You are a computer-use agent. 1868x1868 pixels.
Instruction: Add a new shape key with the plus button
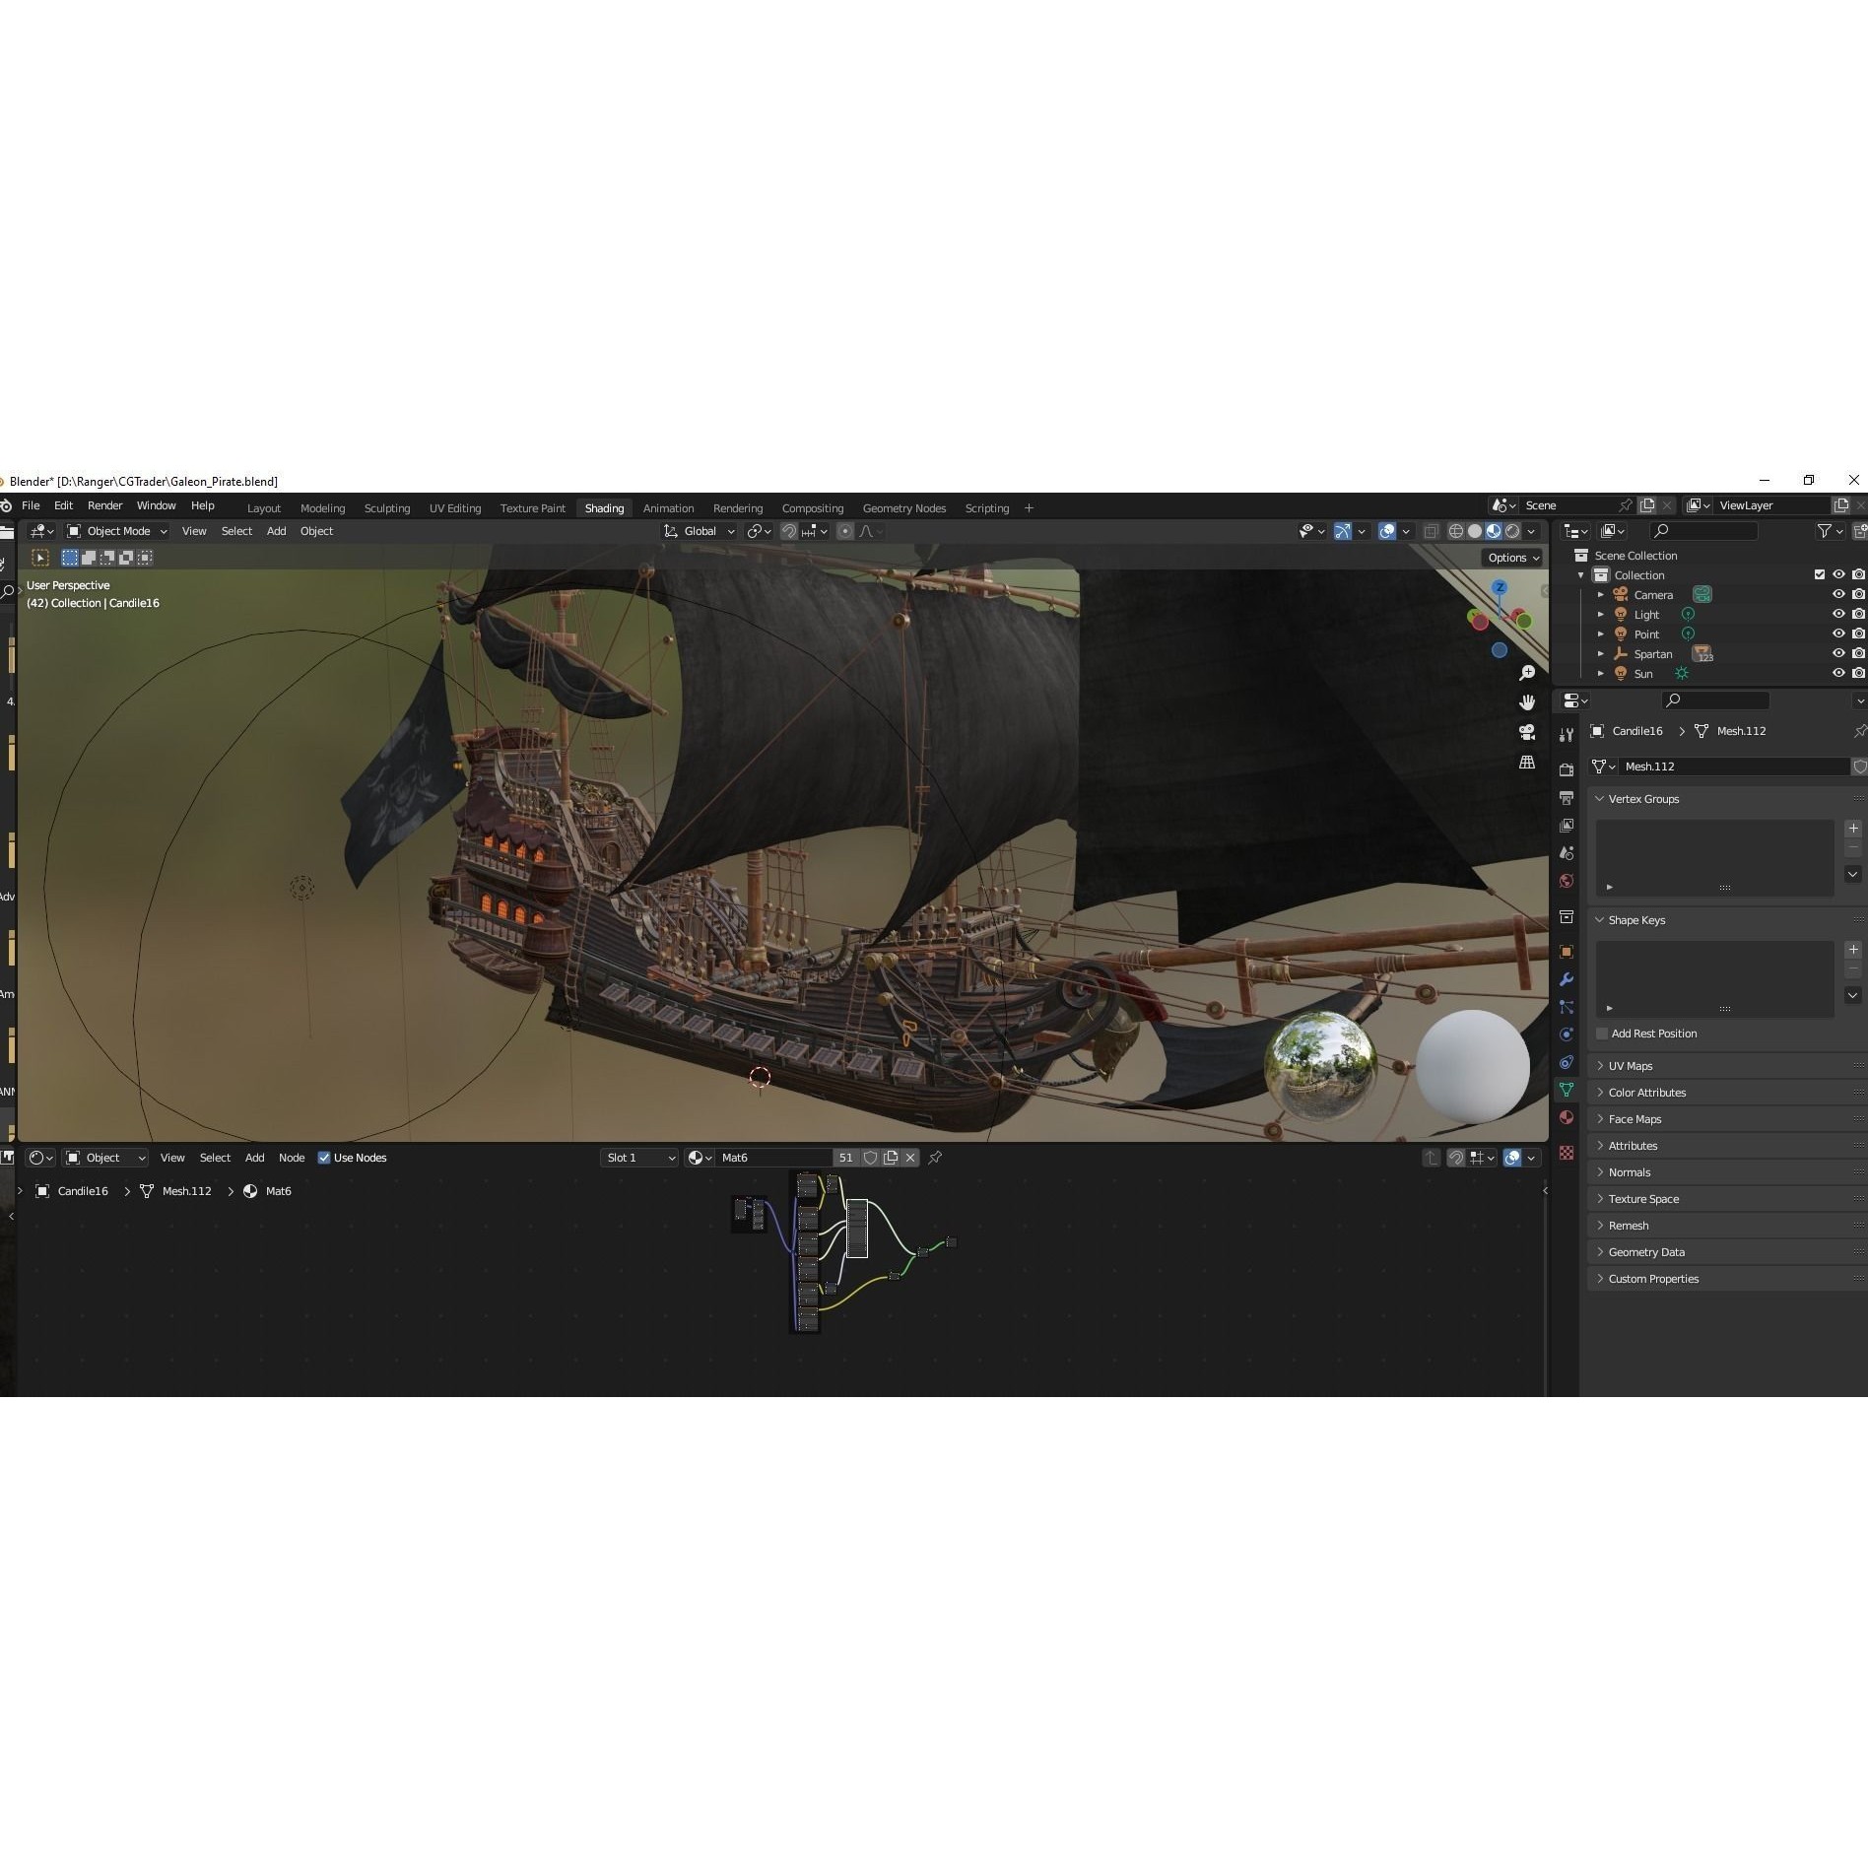[x=1853, y=950]
